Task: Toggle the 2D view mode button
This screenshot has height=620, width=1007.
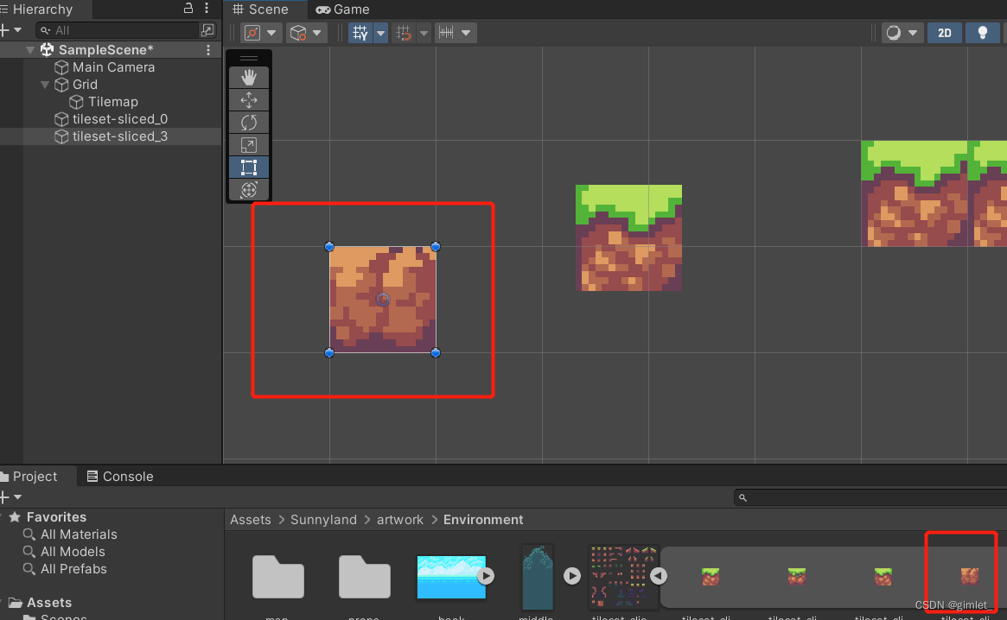Action: pos(944,33)
